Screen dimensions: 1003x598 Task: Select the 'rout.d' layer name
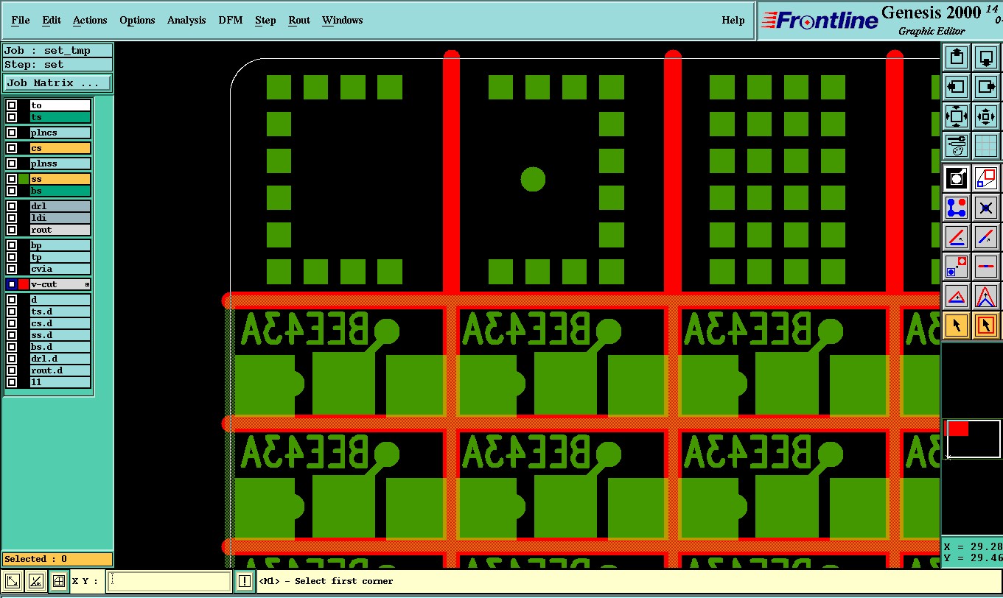click(60, 370)
